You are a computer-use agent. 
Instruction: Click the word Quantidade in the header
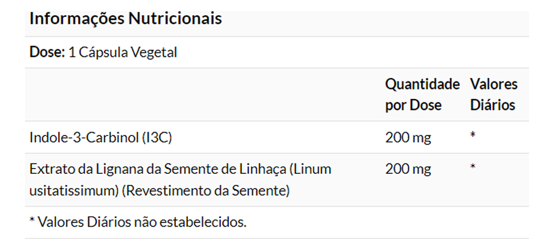[422, 84]
